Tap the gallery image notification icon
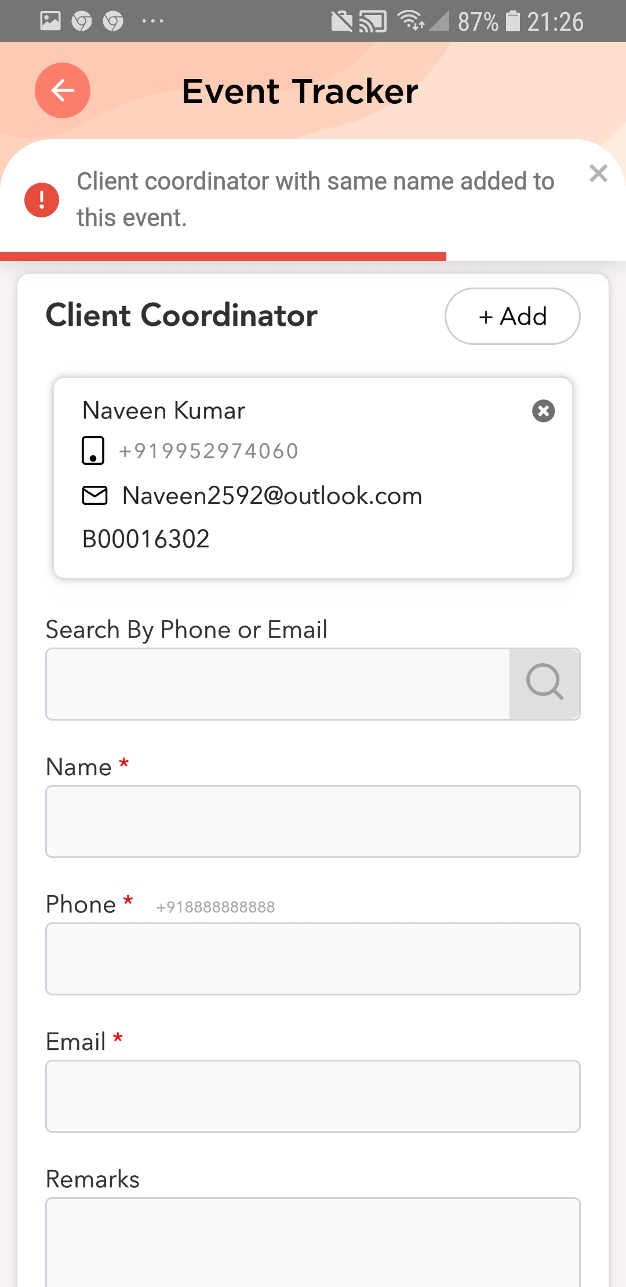Image resolution: width=626 pixels, height=1287 pixels. 50,21
